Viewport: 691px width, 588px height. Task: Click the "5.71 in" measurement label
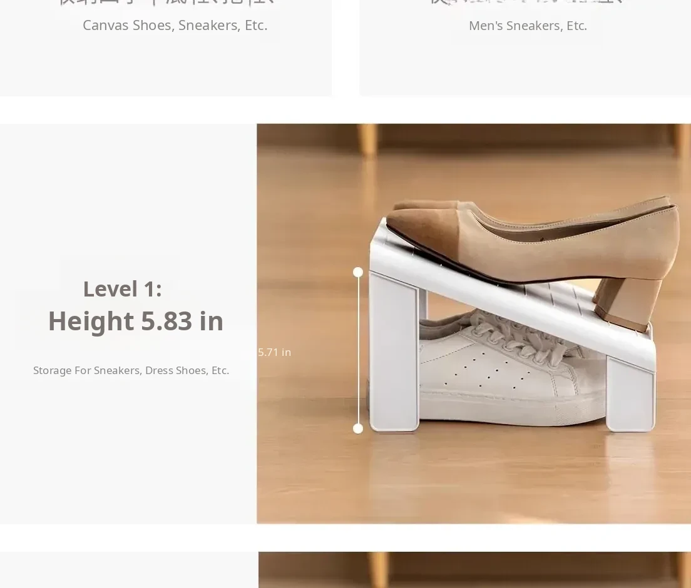[274, 352]
